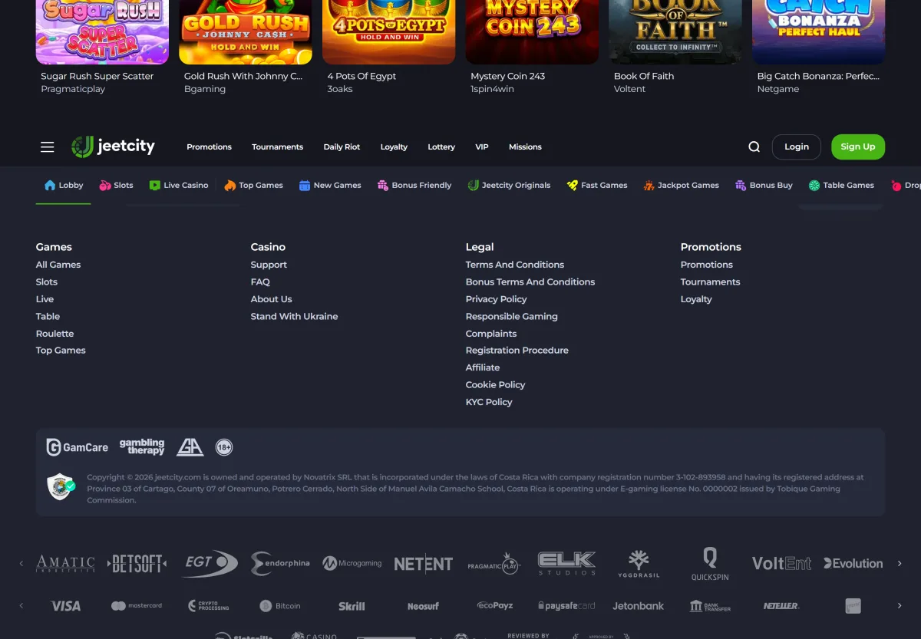Open the license validation shield seal
Viewport: 921px width, 639px height.
point(61,486)
